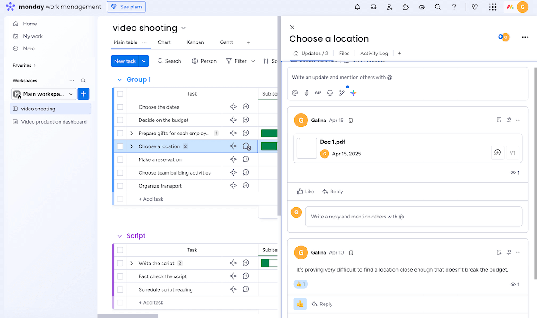Select the Decide on the budget row checkbox
This screenshot has width=537, height=318.
(x=120, y=120)
